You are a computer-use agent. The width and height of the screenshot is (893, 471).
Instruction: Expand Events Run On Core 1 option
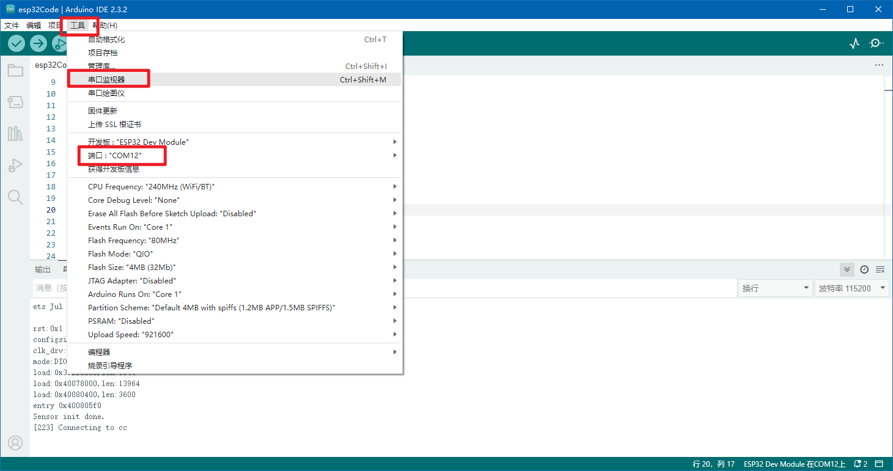[x=234, y=227]
